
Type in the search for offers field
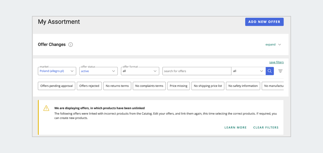click(197, 71)
